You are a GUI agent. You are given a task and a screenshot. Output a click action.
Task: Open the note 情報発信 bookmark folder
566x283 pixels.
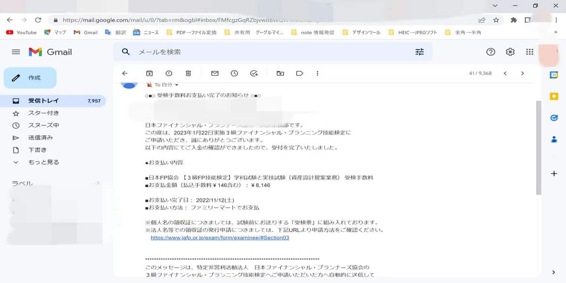[x=313, y=33]
